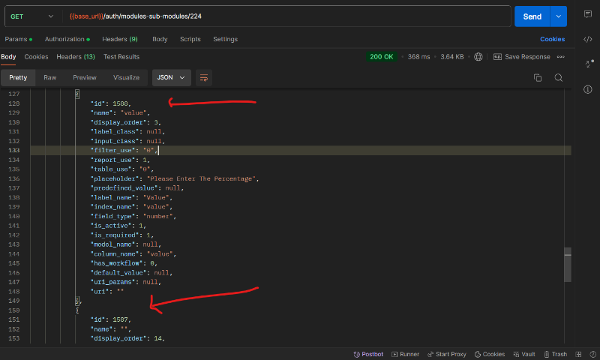Image resolution: width=600 pixels, height=360 pixels.
Task: Switch response view to Preview
Action: point(85,77)
